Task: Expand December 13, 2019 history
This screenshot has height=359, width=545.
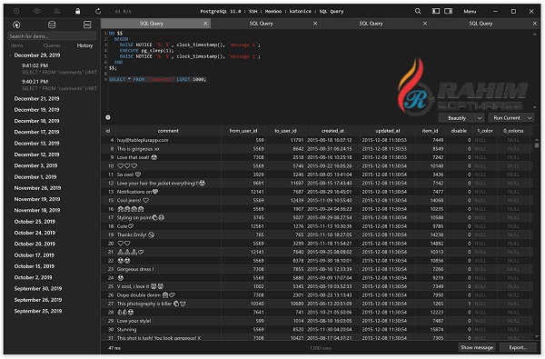Action: (36, 144)
